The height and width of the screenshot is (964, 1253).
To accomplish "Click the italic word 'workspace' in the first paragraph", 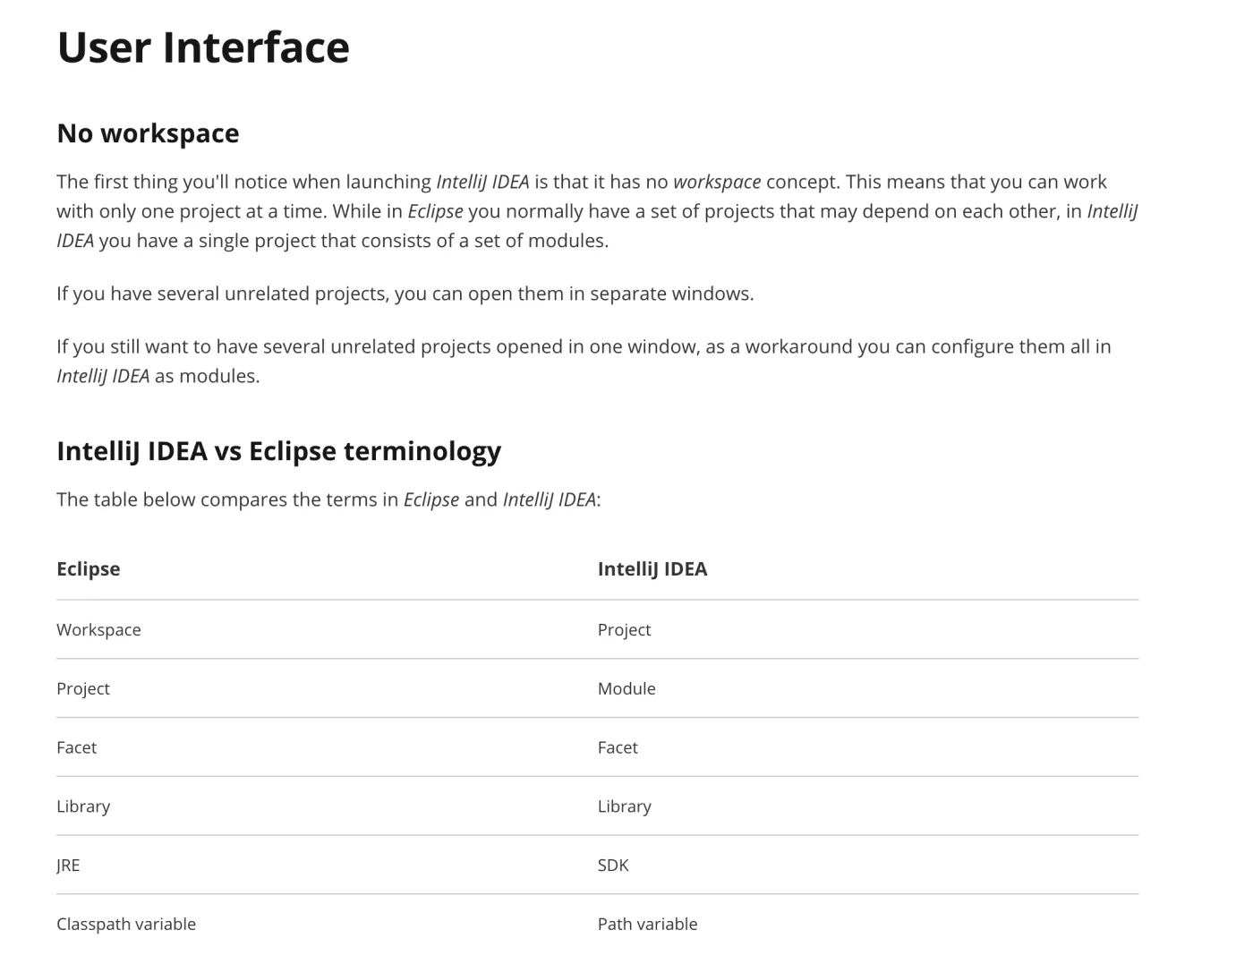I will click(x=717, y=183).
